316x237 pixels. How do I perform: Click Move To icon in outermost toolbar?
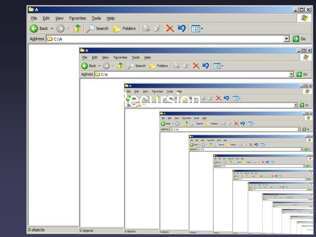pos(147,28)
